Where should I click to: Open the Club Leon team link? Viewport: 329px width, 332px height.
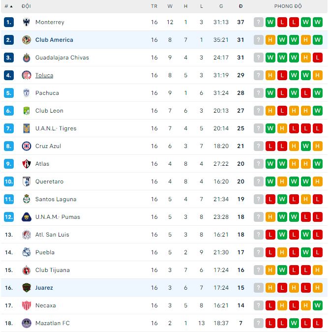(x=49, y=111)
